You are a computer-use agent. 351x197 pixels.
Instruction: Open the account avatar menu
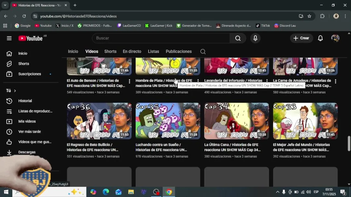[x=335, y=38]
